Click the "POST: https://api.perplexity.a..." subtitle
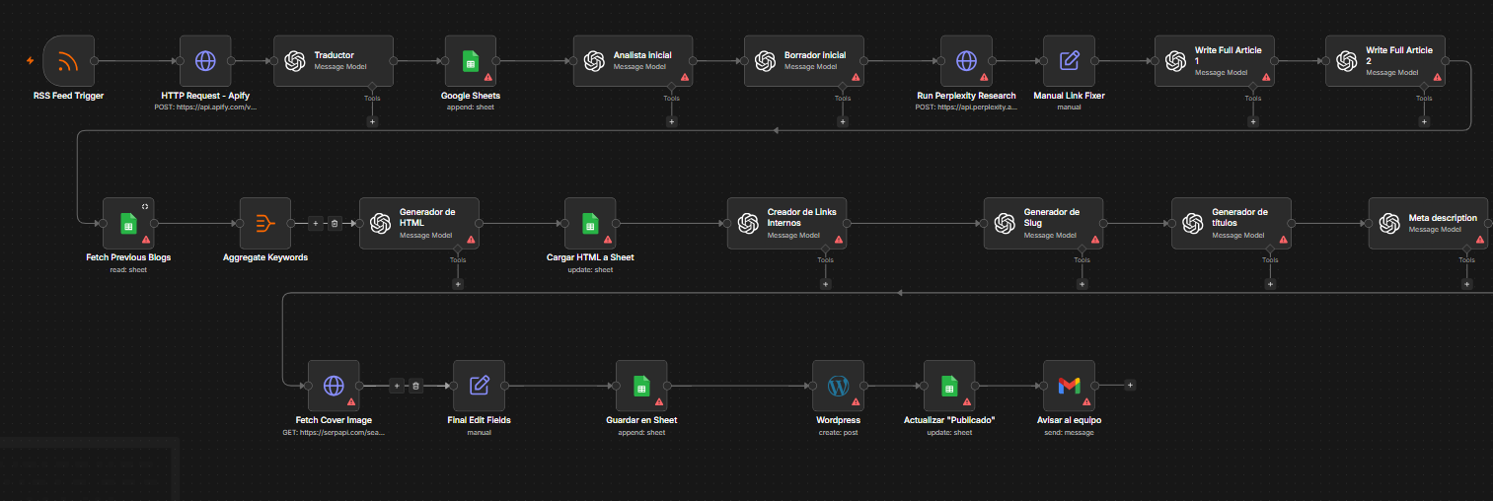The image size is (1493, 501). [966, 107]
